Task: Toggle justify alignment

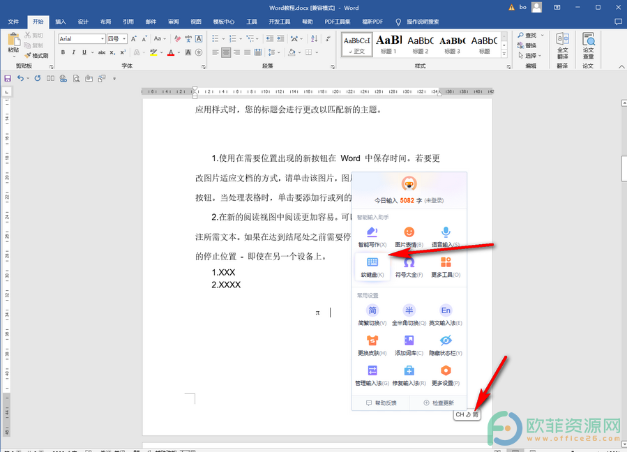Action: coord(247,52)
